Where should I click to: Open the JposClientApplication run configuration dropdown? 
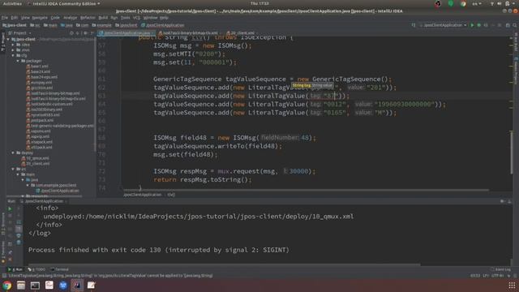tap(444, 25)
